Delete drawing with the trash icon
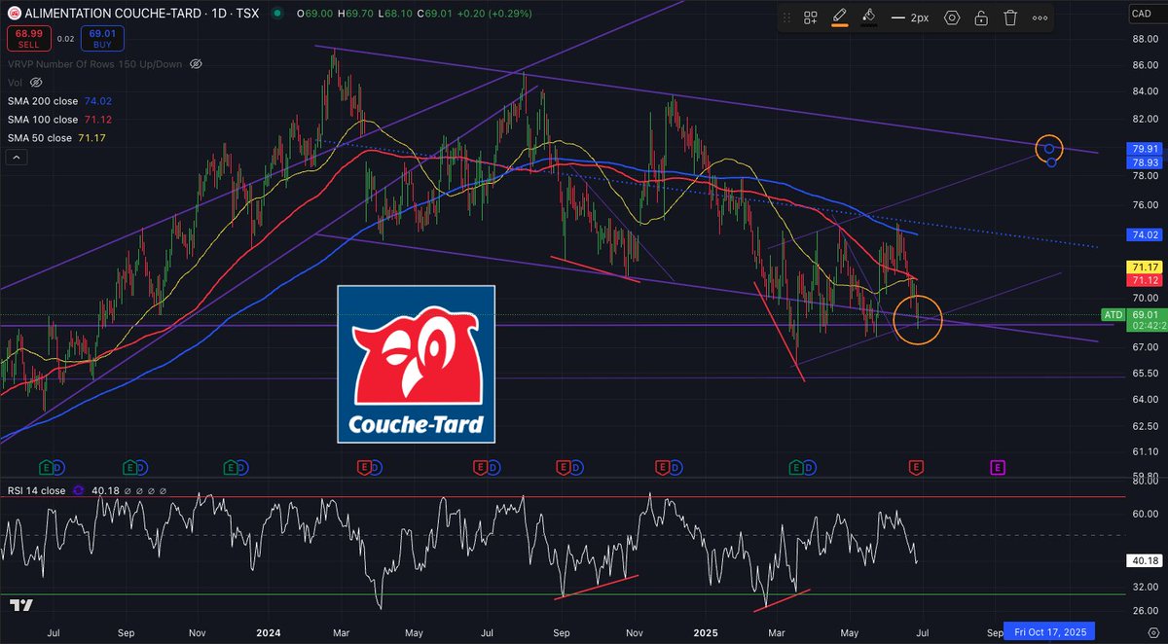Viewport: 1168px width, 644px height. tap(1010, 18)
